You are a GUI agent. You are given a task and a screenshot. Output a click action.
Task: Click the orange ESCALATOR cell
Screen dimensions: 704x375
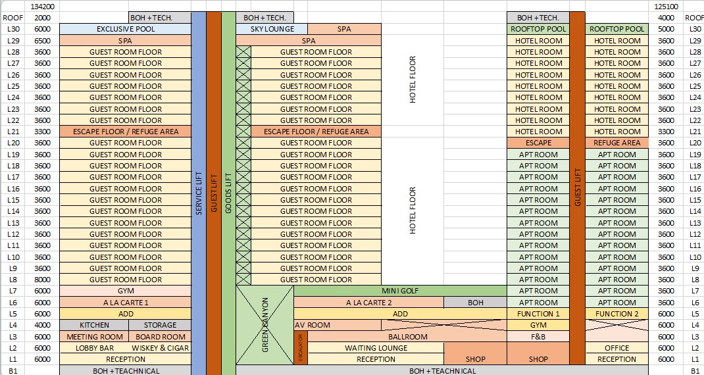300,348
